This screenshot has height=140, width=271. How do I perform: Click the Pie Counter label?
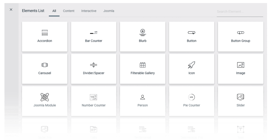click(x=192, y=105)
